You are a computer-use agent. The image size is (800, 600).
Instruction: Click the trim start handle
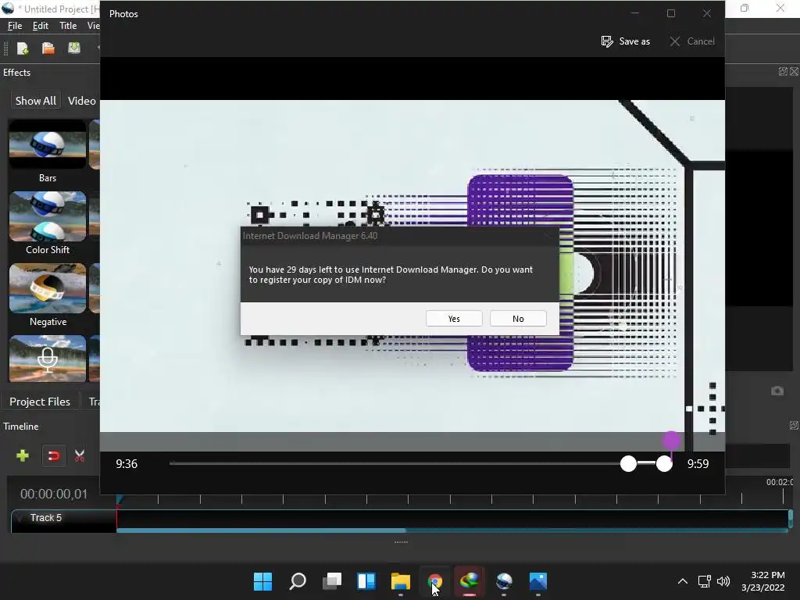629,464
